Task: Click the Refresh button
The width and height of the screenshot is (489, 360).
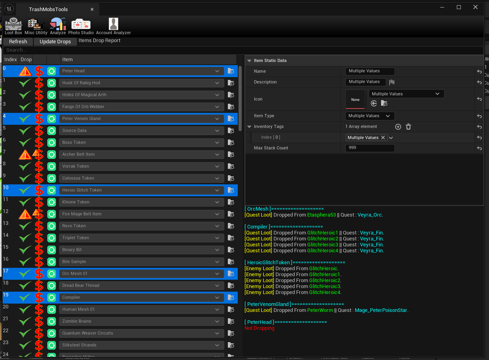Action: (18, 42)
